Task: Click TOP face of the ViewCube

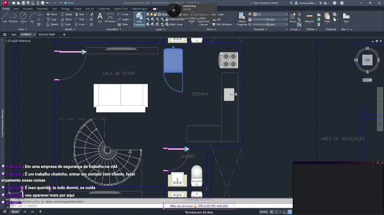Action: click(x=367, y=60)
